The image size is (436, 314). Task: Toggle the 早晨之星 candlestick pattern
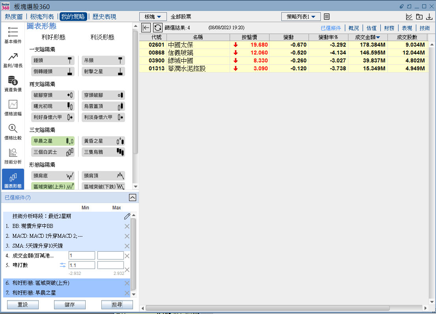(x=53, y=141)
